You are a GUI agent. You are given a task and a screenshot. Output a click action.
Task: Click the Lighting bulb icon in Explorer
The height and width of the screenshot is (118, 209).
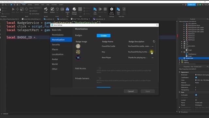coord(182,62)
